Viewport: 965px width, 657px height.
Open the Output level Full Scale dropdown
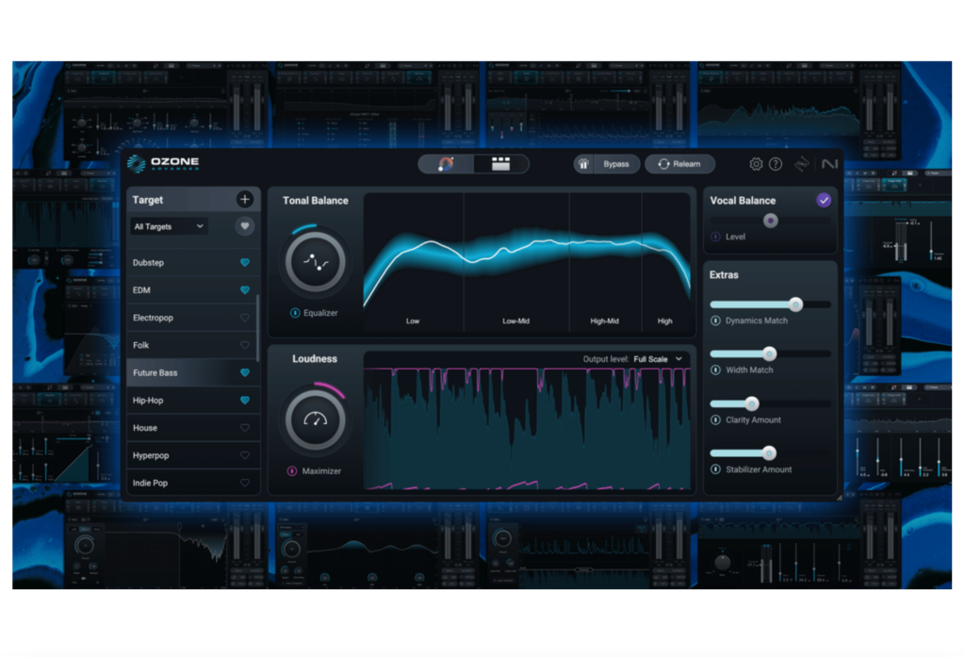pyautogui.click(x=658, y=359)
